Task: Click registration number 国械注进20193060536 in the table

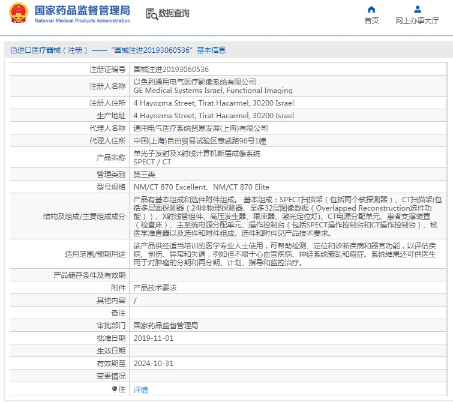Action: 171,70
